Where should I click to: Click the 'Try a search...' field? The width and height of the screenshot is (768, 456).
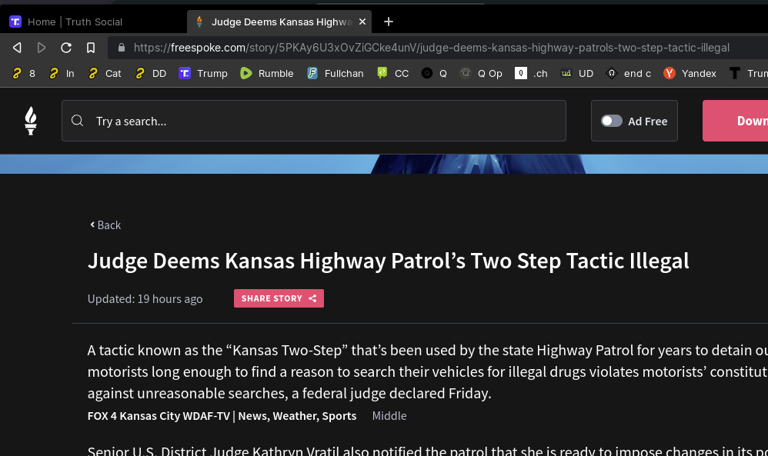click(314, 121)
